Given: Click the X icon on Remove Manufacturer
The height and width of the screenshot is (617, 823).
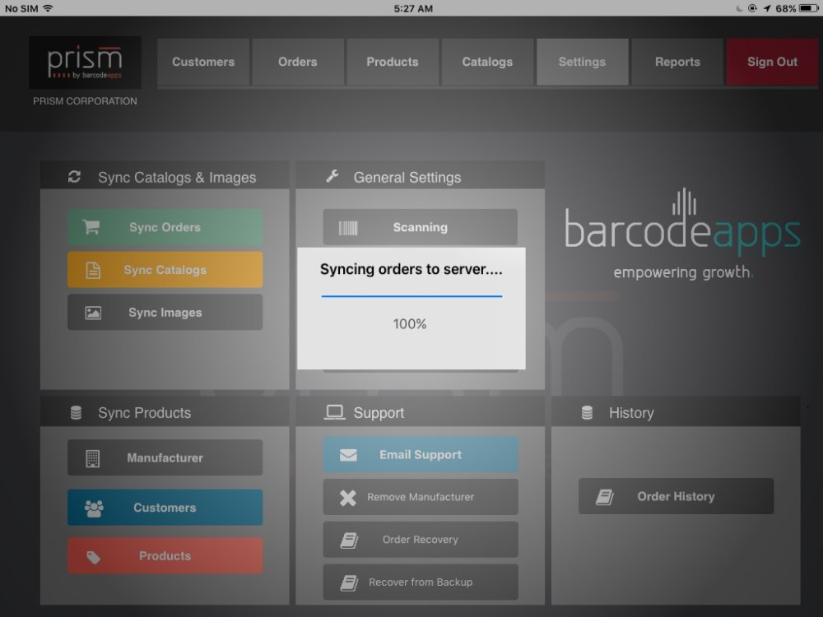Looking at the screenshot, I should pyautogui.click(x=347, y=498).
